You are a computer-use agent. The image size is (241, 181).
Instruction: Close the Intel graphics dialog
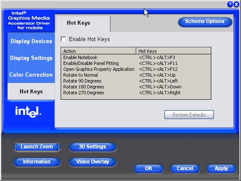pyautogui.click(x=236, y=4)
